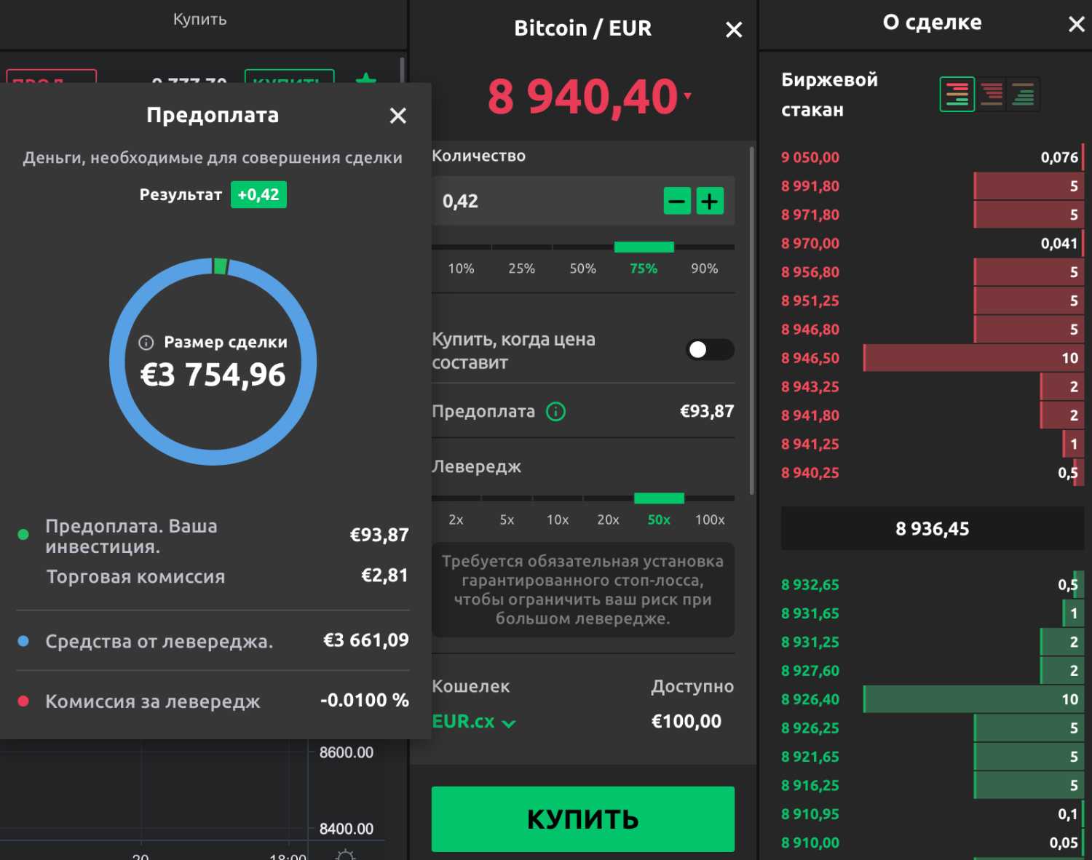This screenshot has width=1092, height=860.
Task: Select the 8 926,40 buy order row
Action: coord(932,699)
